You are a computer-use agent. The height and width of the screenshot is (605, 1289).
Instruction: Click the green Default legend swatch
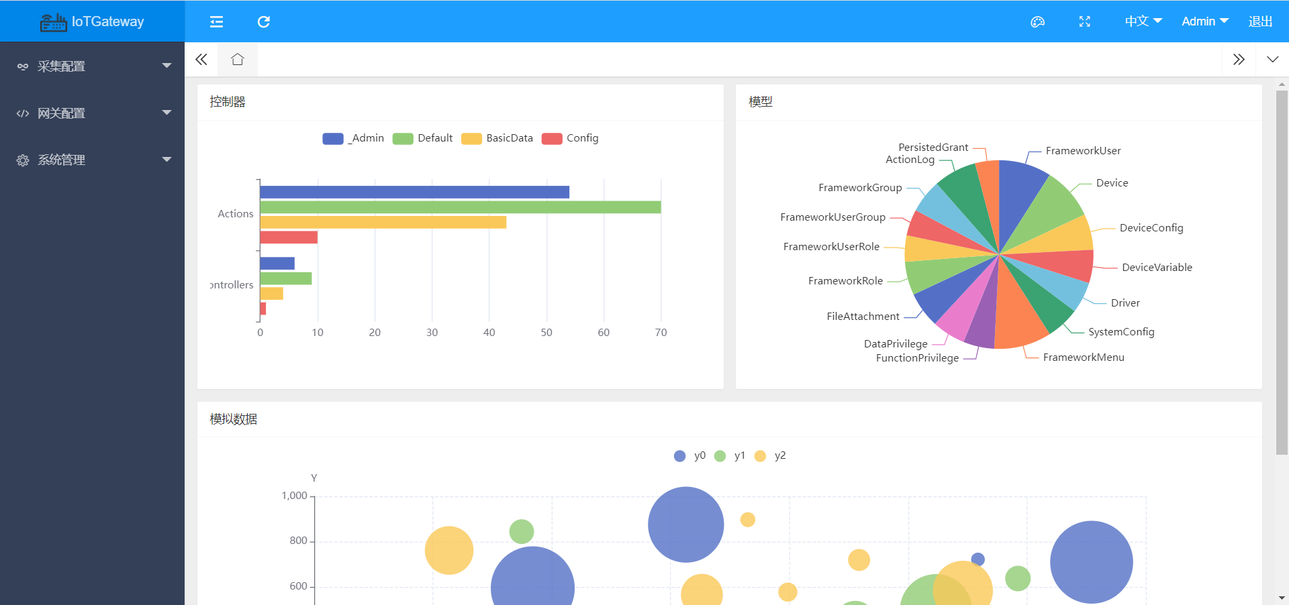point(403,139)
